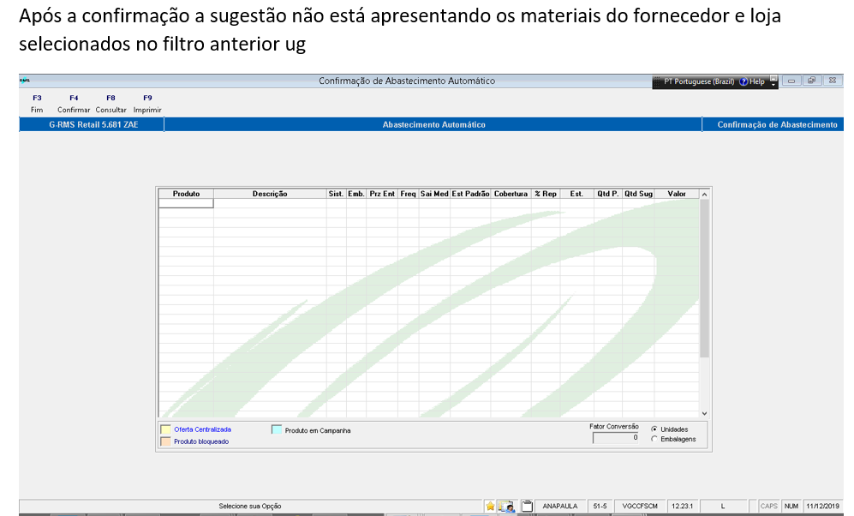Click the RMS application icon in title bar
The image size is (854, 516).
coord(25,81)
